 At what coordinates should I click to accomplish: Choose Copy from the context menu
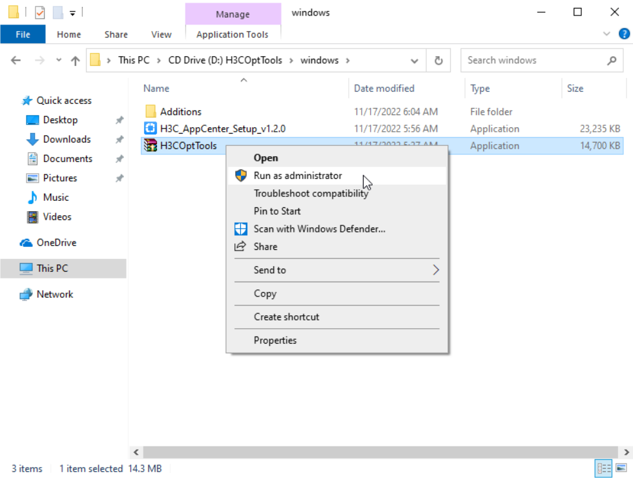click(x=337, y=293)
